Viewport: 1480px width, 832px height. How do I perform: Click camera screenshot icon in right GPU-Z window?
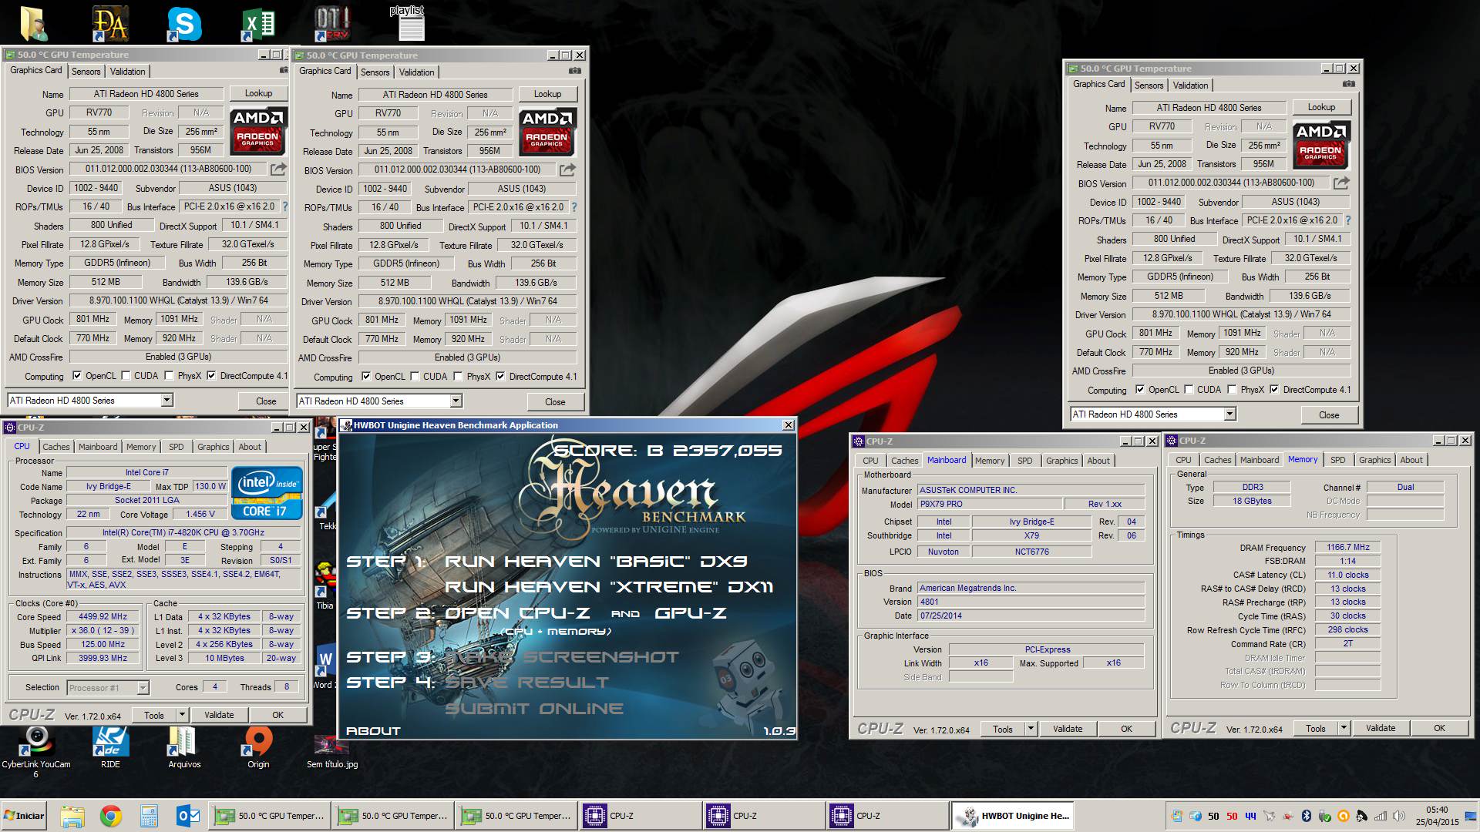1348,84
